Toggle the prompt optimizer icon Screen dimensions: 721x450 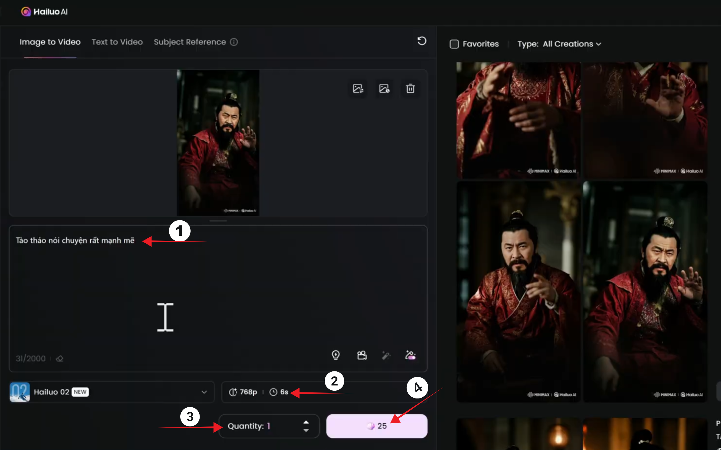pos(410,355)
